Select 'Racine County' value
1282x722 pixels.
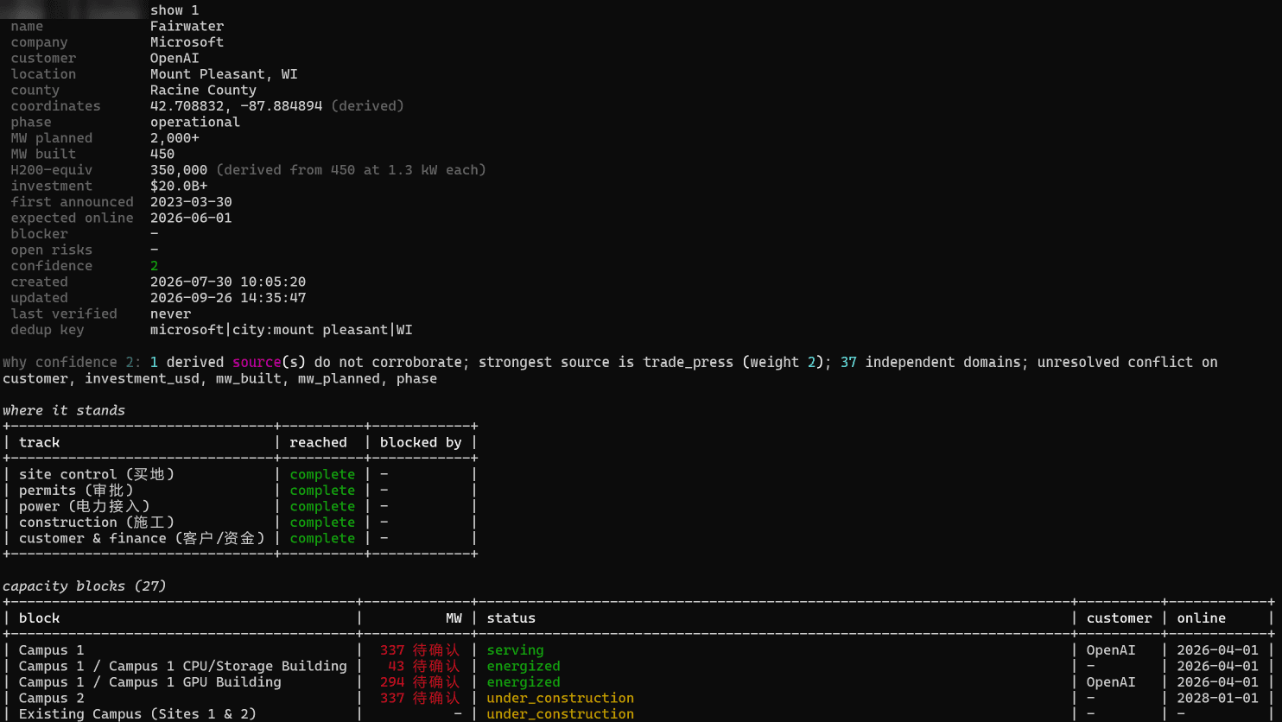[x=203, y=90]
